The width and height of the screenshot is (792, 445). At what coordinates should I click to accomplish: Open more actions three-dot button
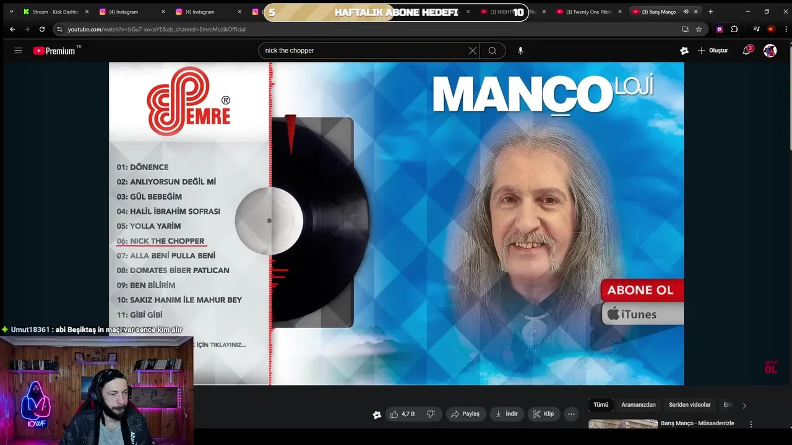click(572, 414)
